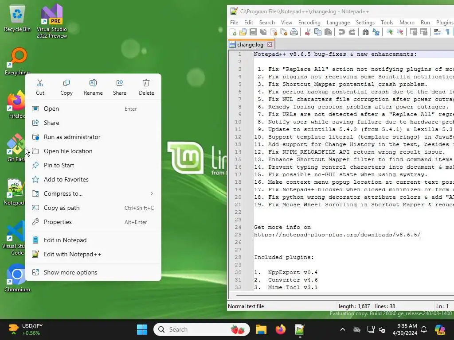Choose Run as administrator
Viewport: 454px width, 340px height.
(93, 137)
